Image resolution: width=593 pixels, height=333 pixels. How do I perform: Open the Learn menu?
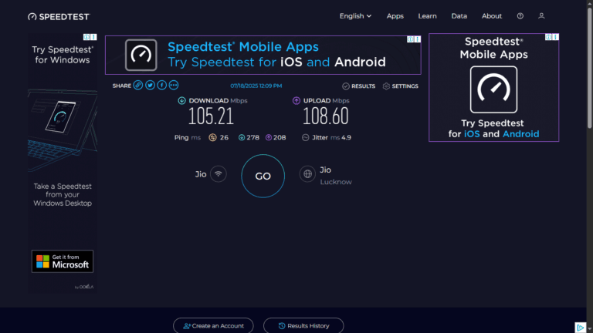(x=427, y=16)
